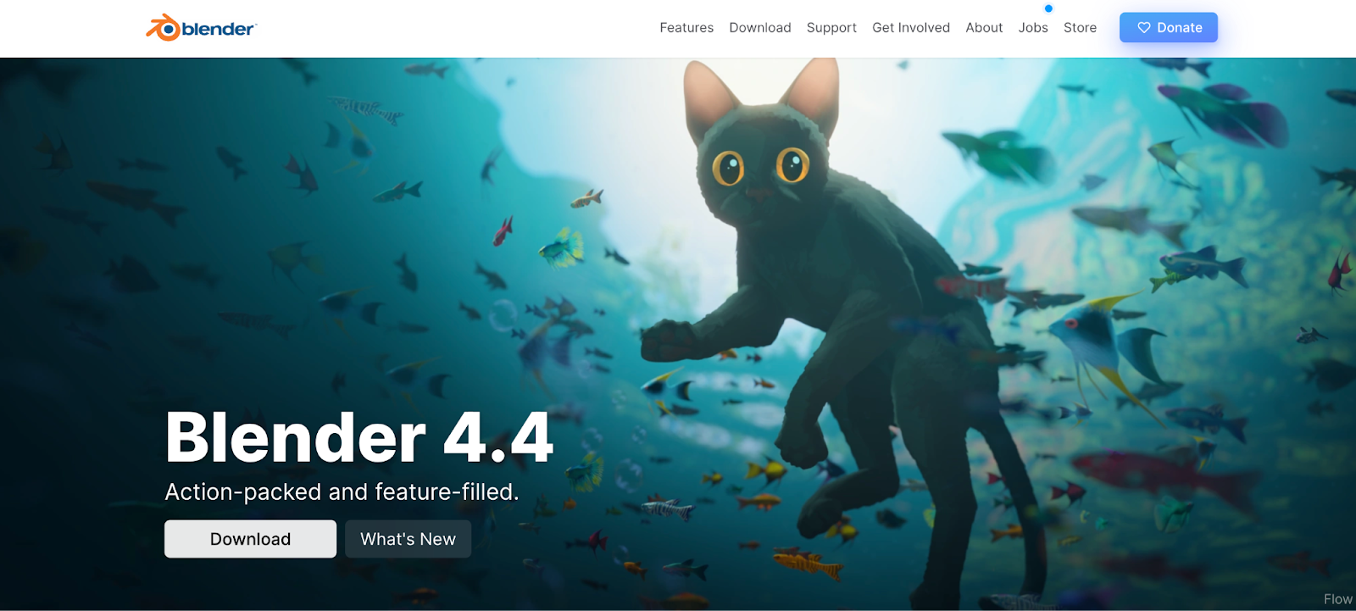Click the orange Blender logo icon
Image resolution: width=1356 pixels, height=611 pixels.
(163, 28)
